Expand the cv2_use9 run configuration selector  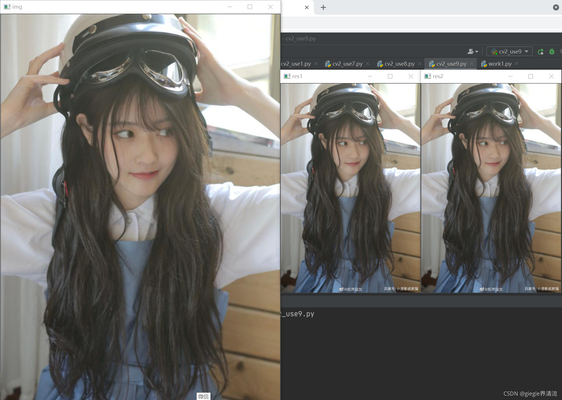pyautogui.click(x=510, y=52)
